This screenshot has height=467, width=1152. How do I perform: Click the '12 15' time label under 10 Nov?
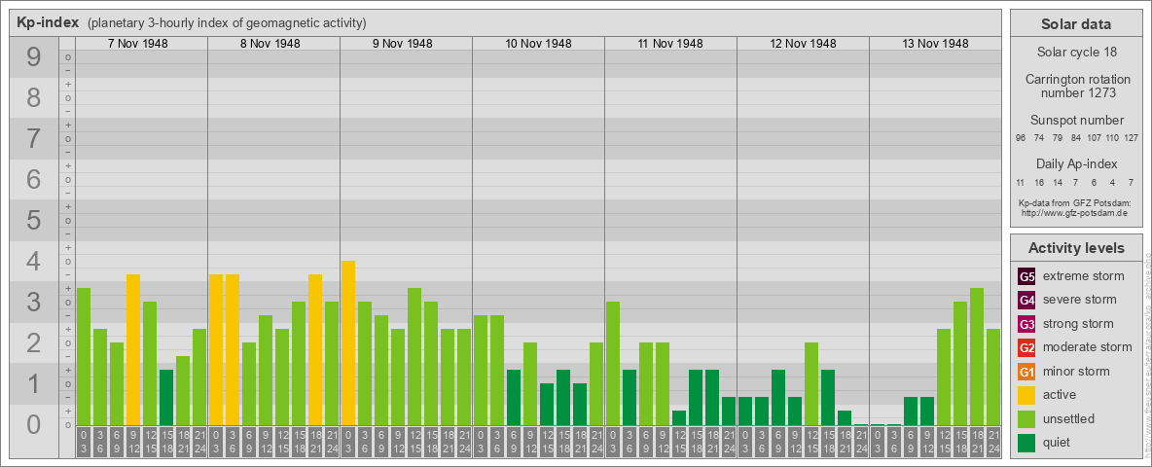tap(547, 443)
